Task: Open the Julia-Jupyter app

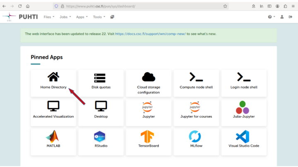Action: tap(244, 113)
